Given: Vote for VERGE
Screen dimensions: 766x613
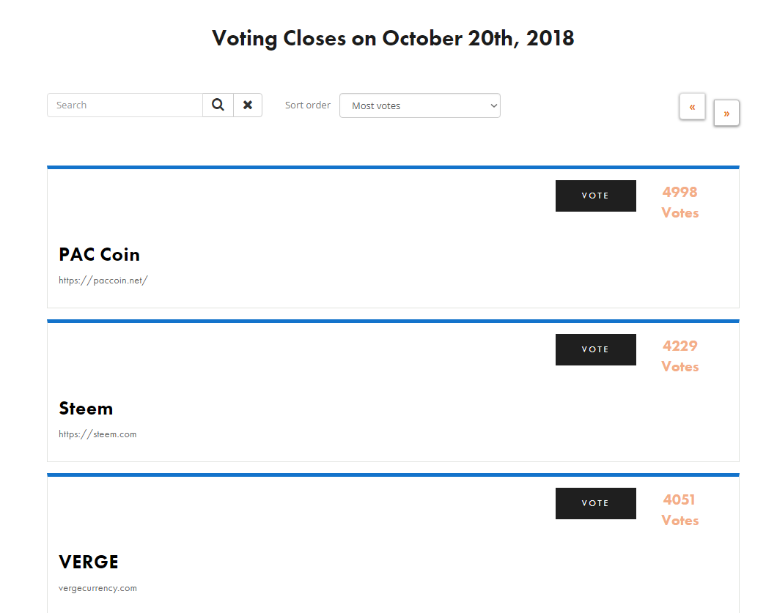Looking at the screenshot, I should click(595, 503).
